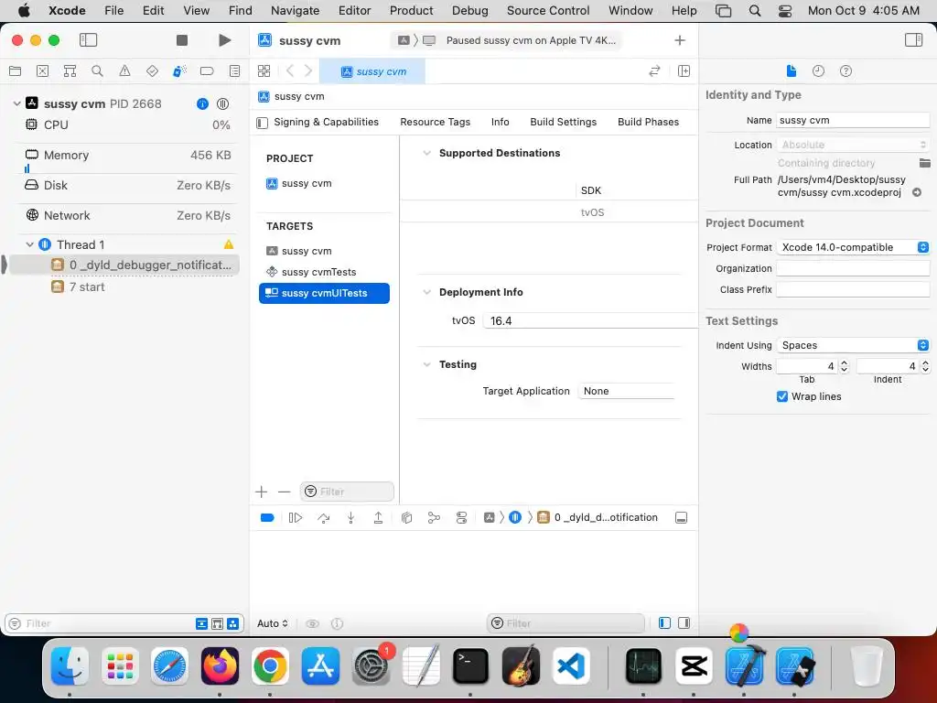Toggle breakpoints activation in debug bar
Image resolution: width=937 pixels, height=703 pixels.
tap(267, 518)
